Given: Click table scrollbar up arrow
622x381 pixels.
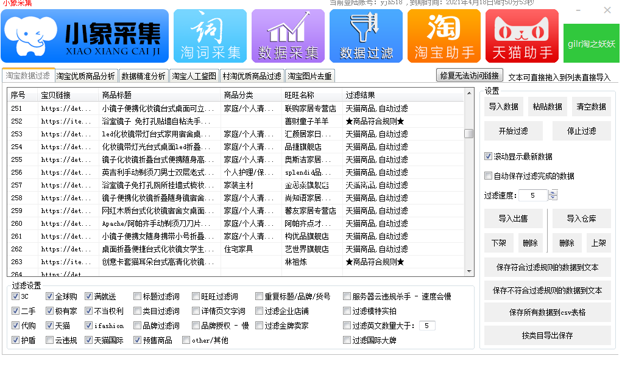Looking at the screenshot, I should (469, 93).
